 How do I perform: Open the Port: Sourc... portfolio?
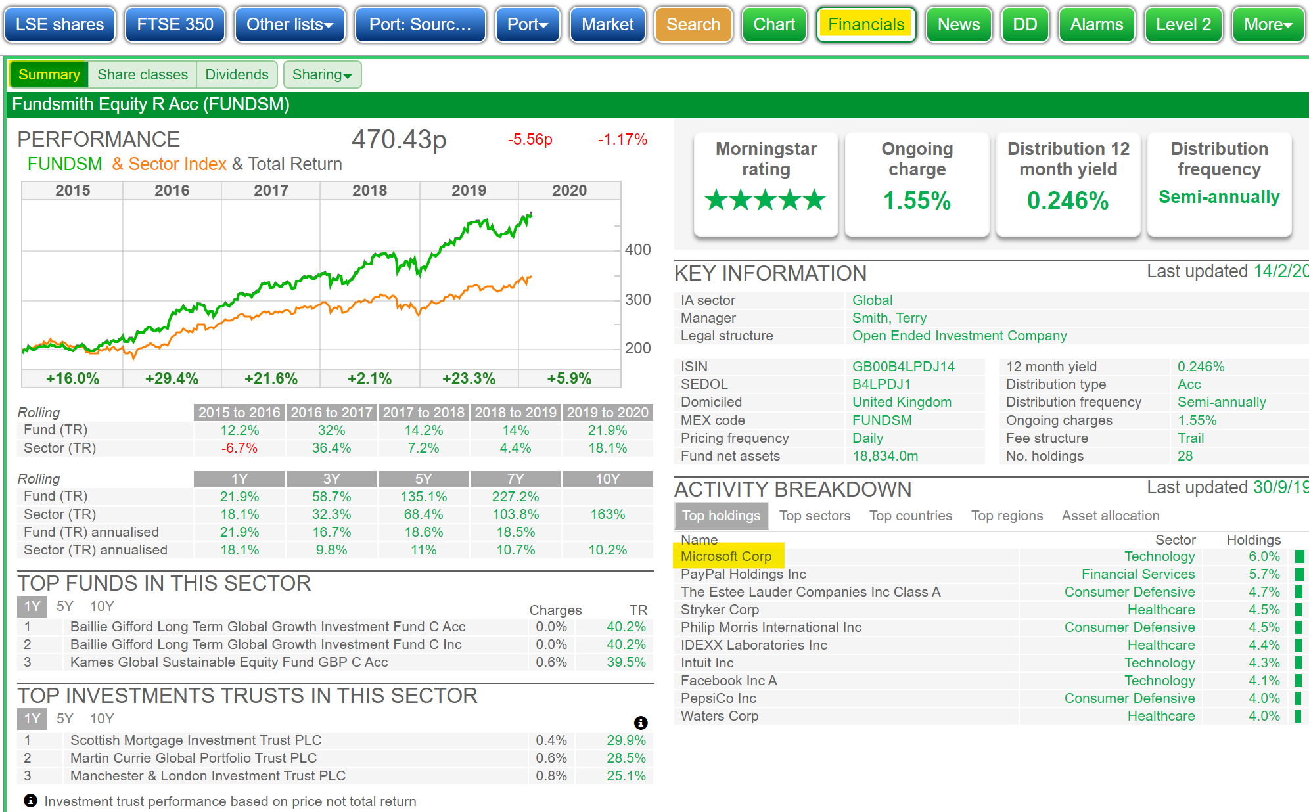point(421,24)
